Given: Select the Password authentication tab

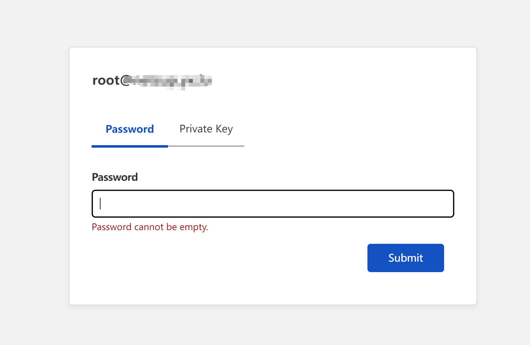Looking at the screenshot, I should (130, 129).
